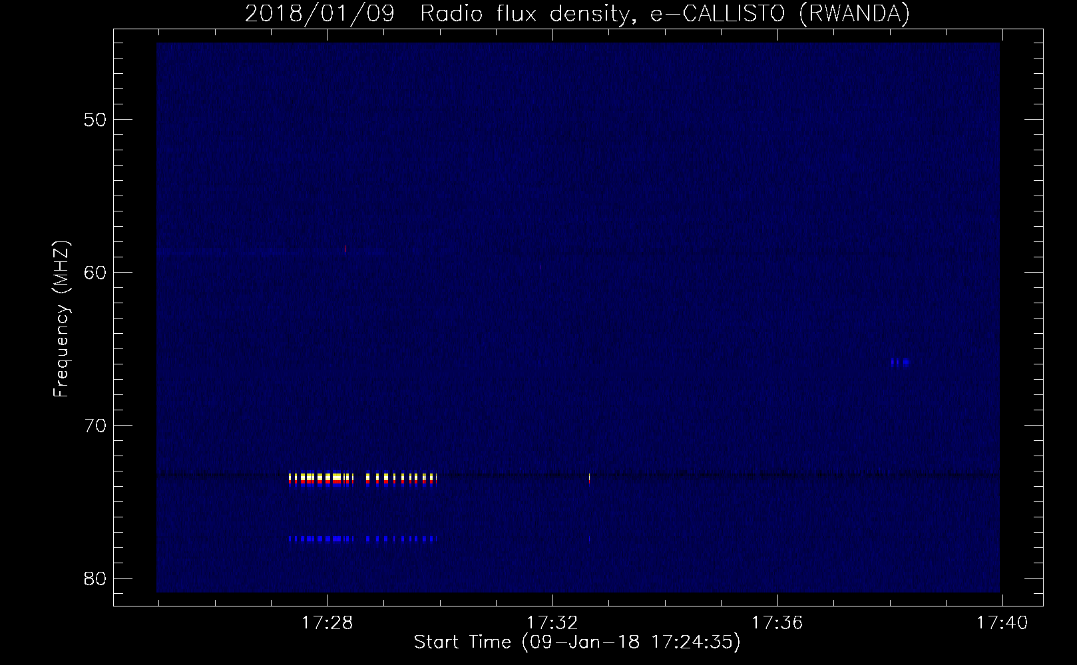
Task: Click the 17:32 time tick label
Action: click(x=552, y=623)
